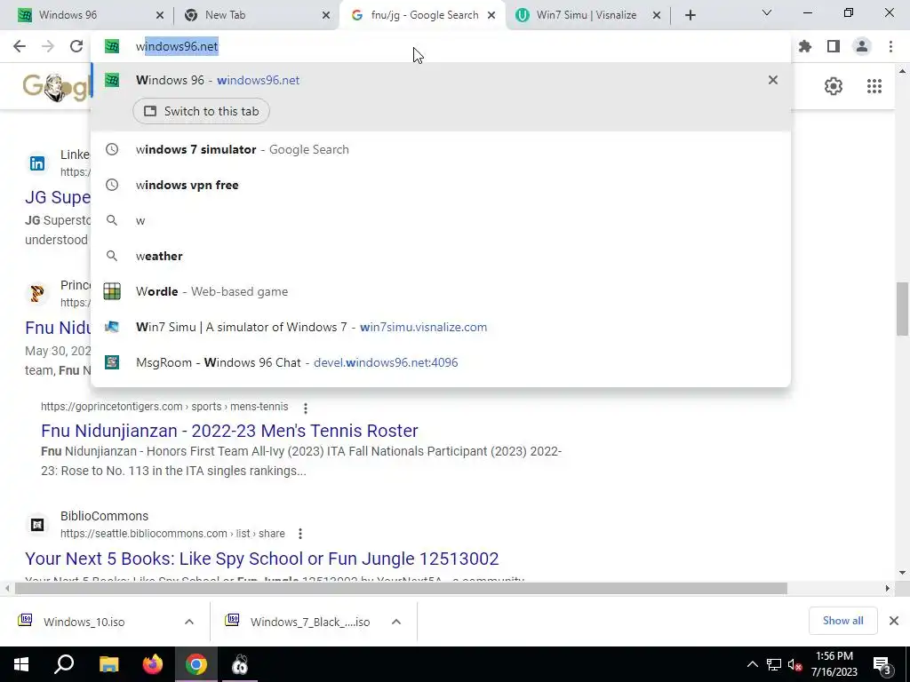Open the Windows_10.iso downloaded file

point(84,622)
